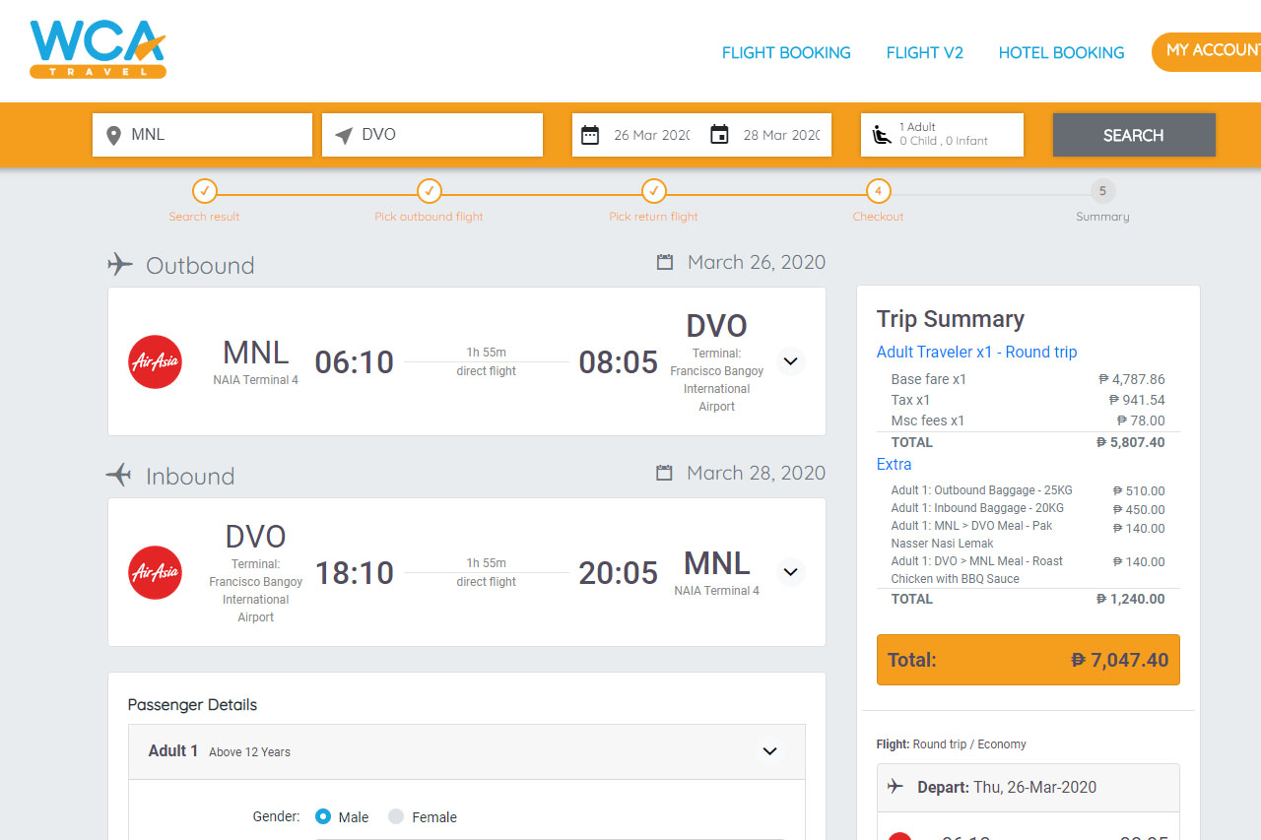Click the departure date calendar icon
The height and width of the screenshot is (840, 1261).
(x=590, y=135)
